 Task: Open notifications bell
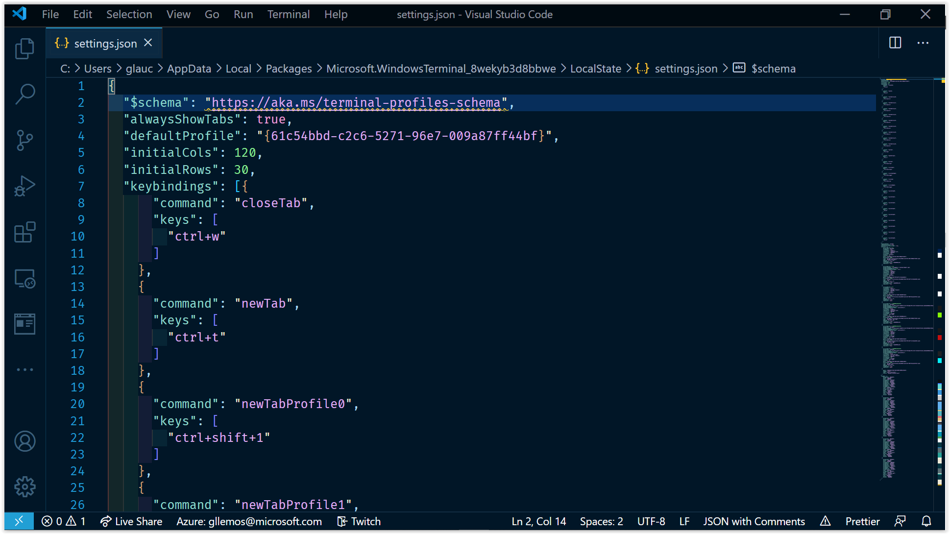tap(926, 521)
